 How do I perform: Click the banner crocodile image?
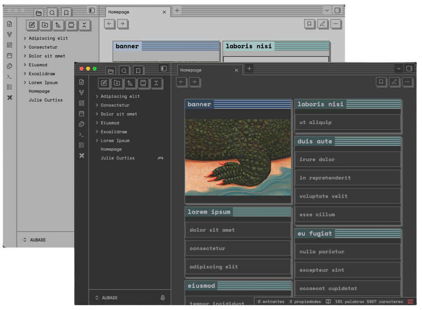click(238, 158)
